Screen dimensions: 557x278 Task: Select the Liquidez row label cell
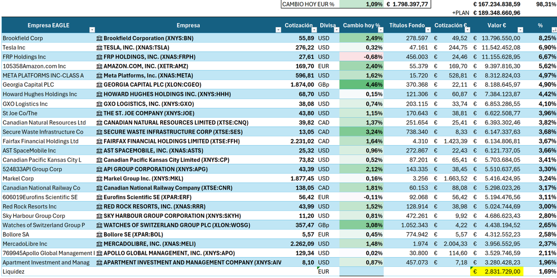(48, 272)
